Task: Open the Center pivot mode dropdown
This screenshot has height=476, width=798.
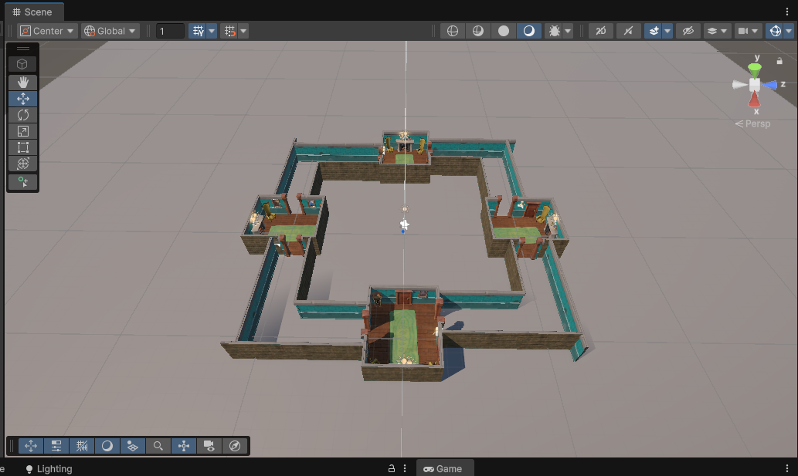Action: click(48, 31)
